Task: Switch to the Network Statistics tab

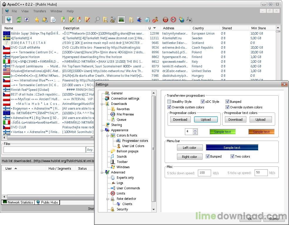Action: [x=18, y=202]
